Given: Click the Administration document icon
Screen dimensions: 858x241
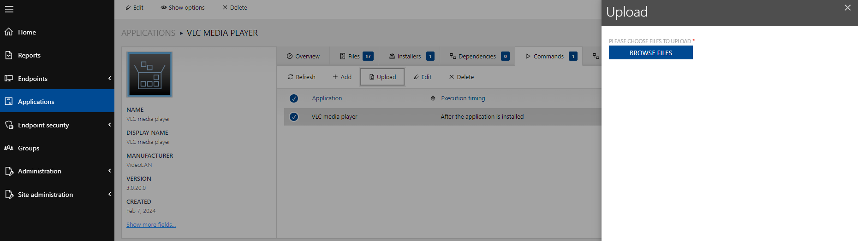Looking at the screenshot, I should [x=9, y=171].
